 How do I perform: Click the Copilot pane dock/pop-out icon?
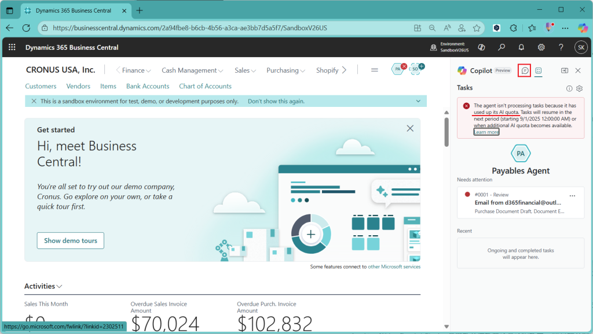(565, 70)
